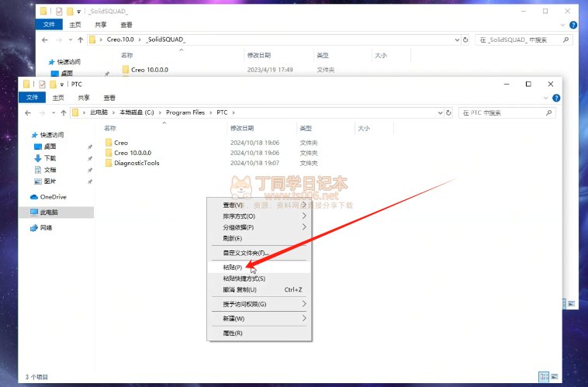Refresh the _SolidSQUAD_ address bar
The width and height of the screenshot is (588, 387).
pos(465,40)
